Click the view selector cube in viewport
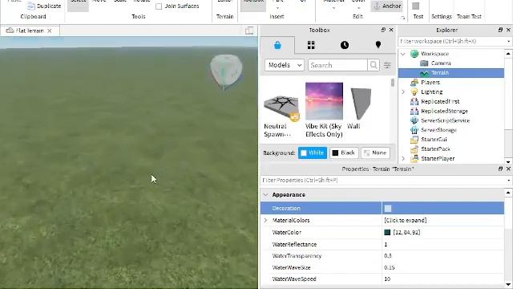 click(x=226, y=71)
